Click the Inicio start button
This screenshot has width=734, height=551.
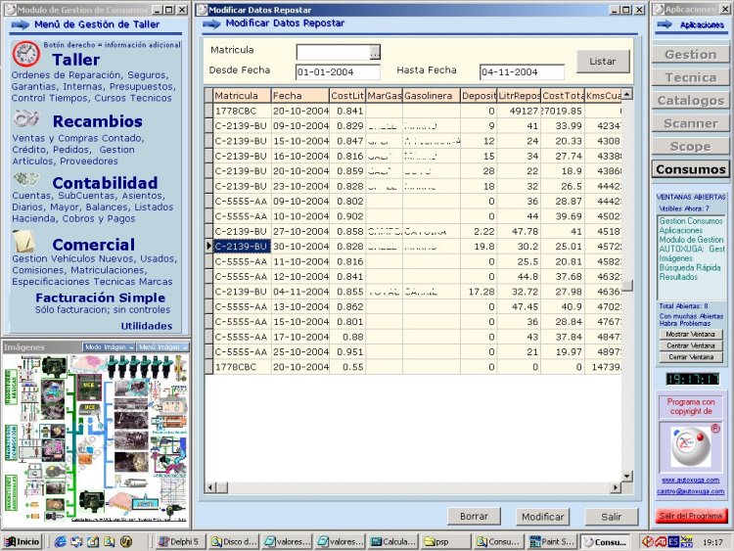point(22,541)
